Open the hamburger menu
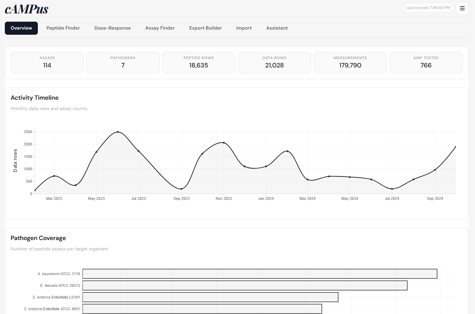The height and width of the screenshot is (314, 475). coord(462,8)
